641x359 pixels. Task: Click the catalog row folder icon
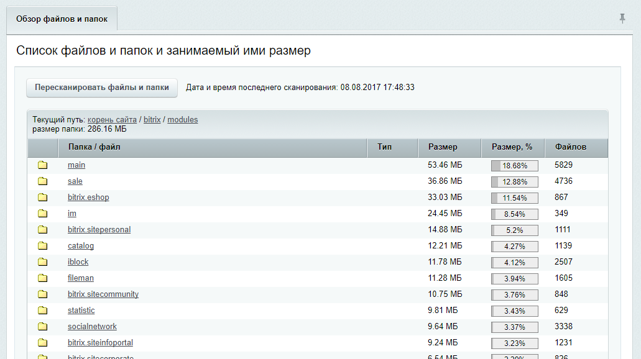coord(42,246)
